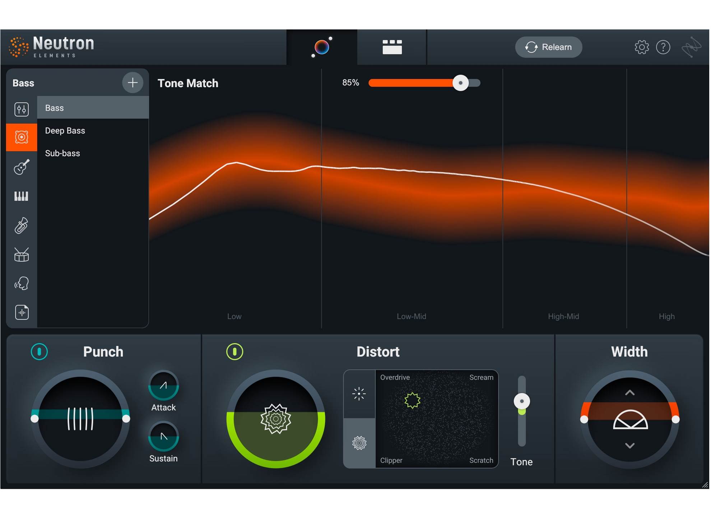The image size is (711, 517).
Task: Click the Overdrive corner label
Action: 395,377
